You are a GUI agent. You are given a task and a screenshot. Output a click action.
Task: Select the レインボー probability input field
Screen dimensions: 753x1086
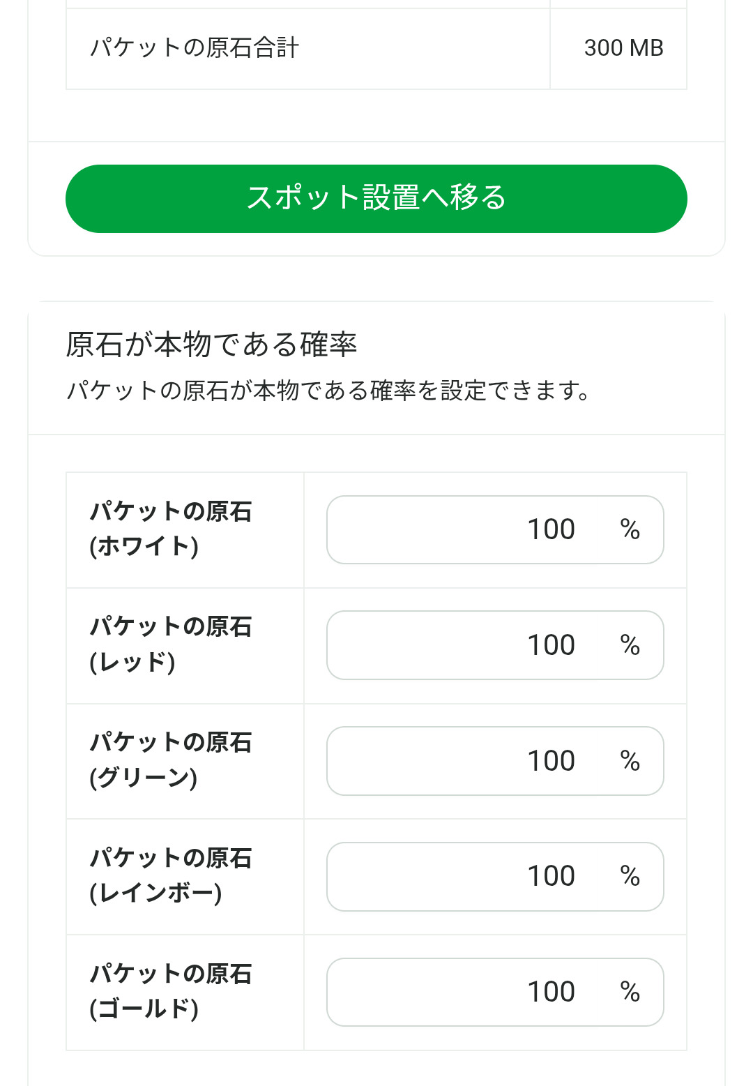[474, 876]
